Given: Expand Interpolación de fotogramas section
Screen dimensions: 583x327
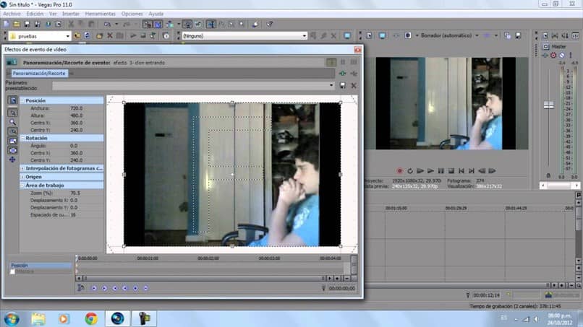Looking at the screenshot, I should pos(22,168).
